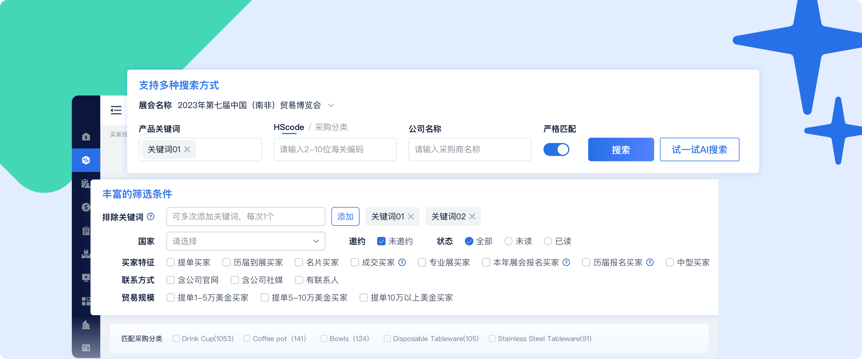Check the 提单买家 checkbox

click(x=171, y=262)
